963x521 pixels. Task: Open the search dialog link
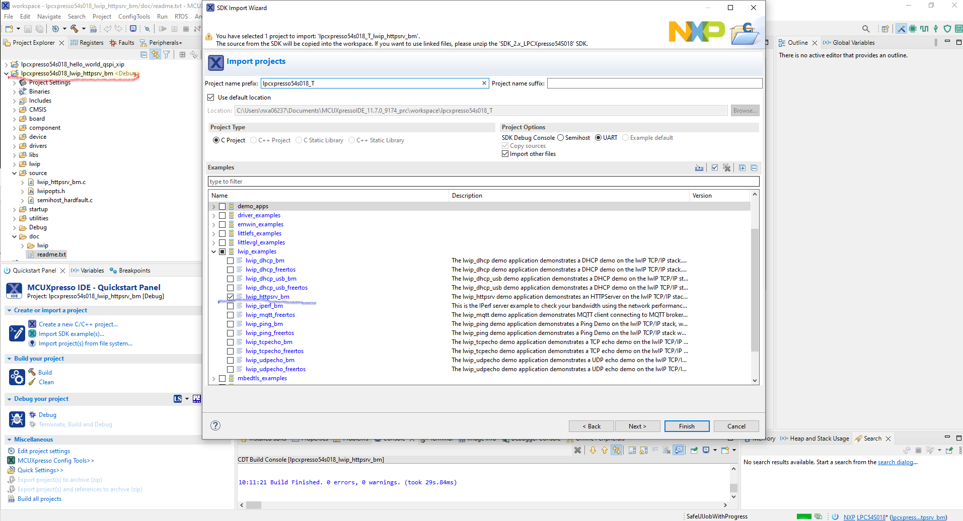coord(896,462)
